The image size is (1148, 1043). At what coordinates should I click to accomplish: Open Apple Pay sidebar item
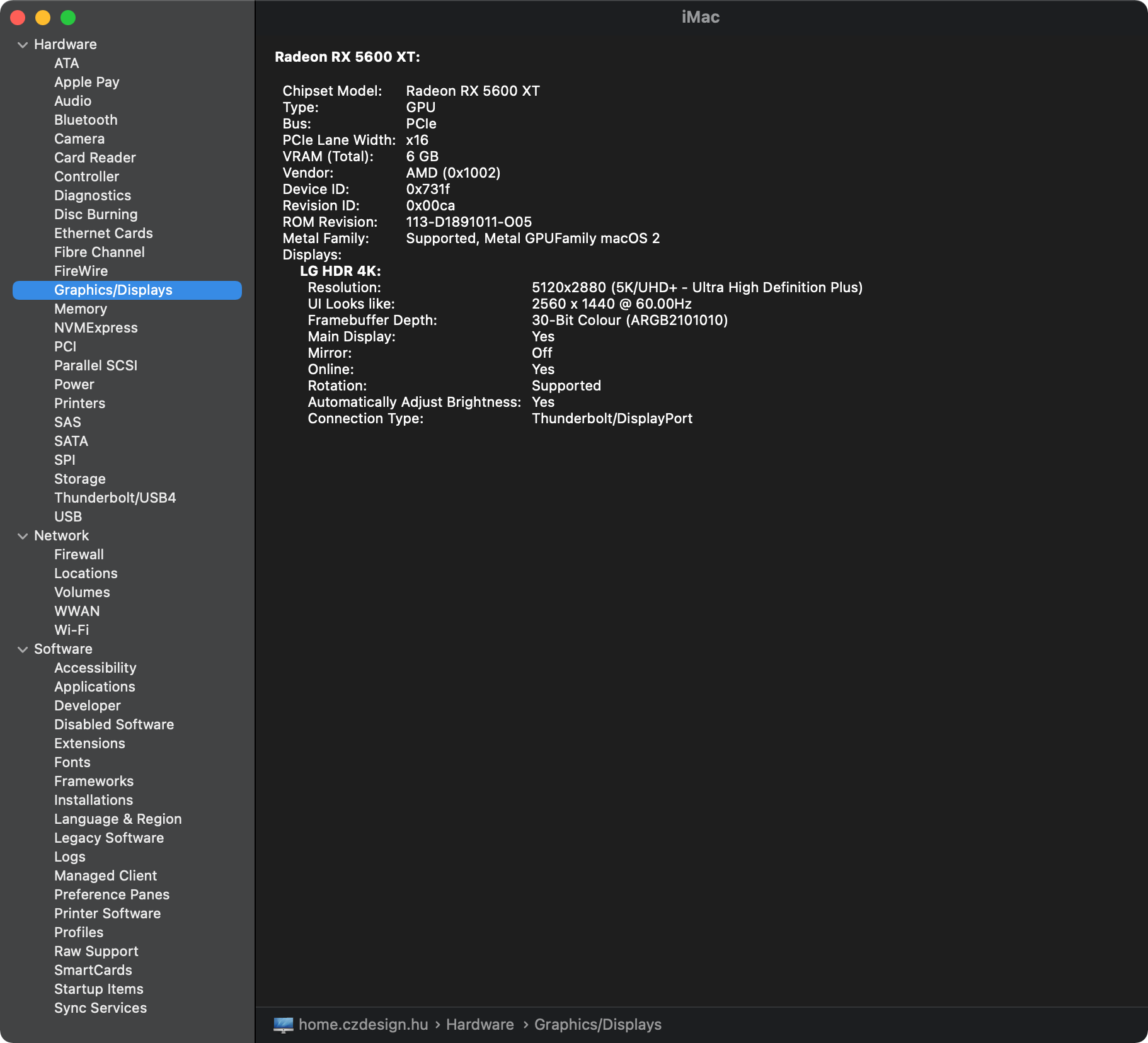coord(87,82)
